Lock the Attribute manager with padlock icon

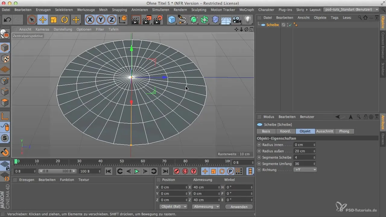365,117
